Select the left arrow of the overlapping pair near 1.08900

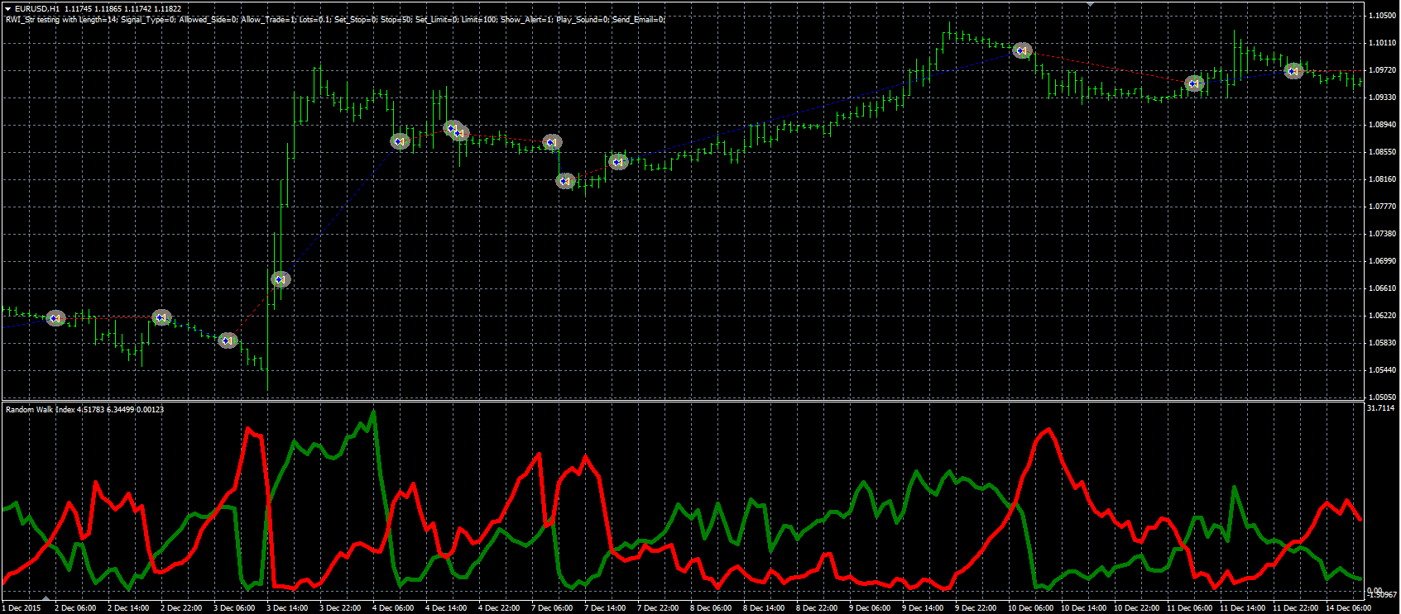(451, 127)
